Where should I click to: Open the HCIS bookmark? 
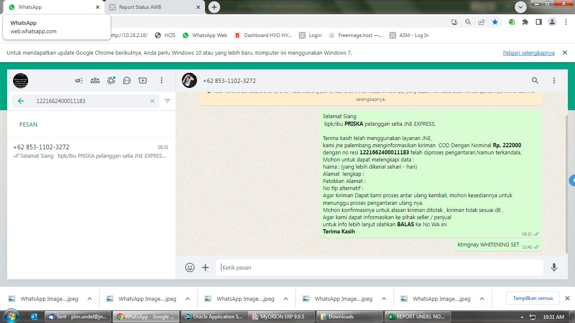pos(165,35)
